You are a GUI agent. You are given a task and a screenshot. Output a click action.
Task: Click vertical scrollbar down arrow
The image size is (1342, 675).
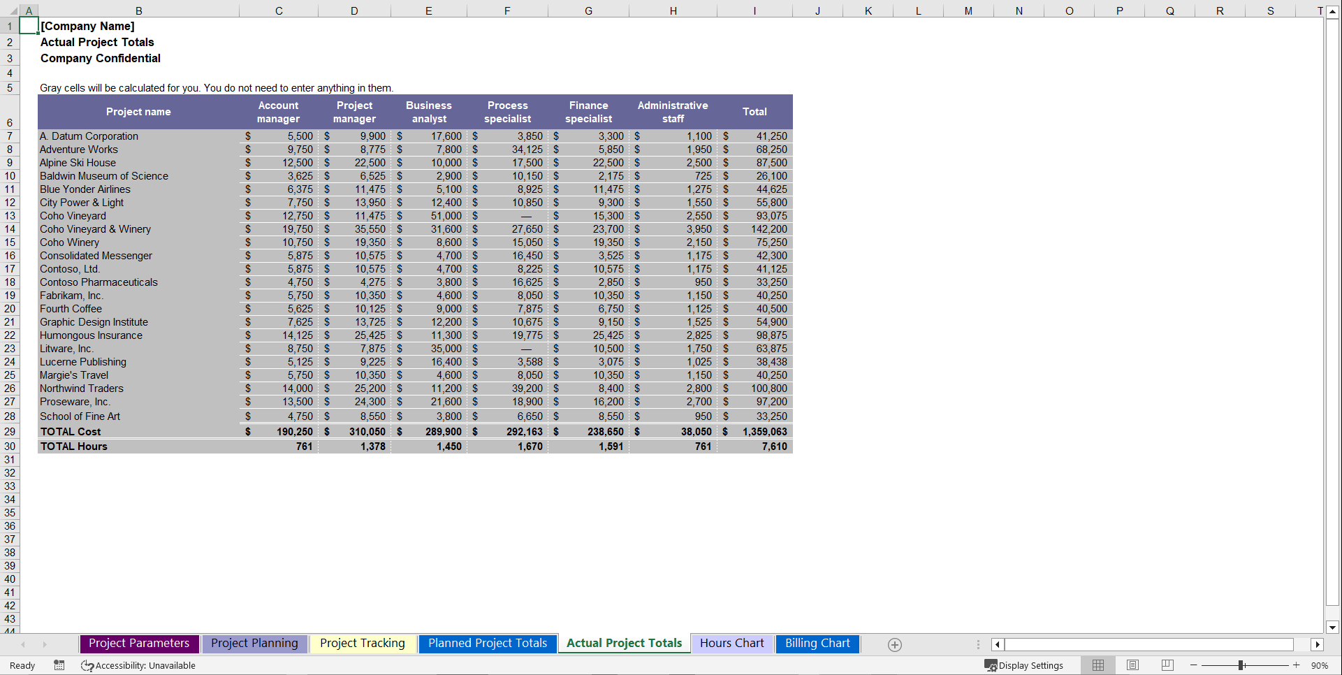(1333, 627)
